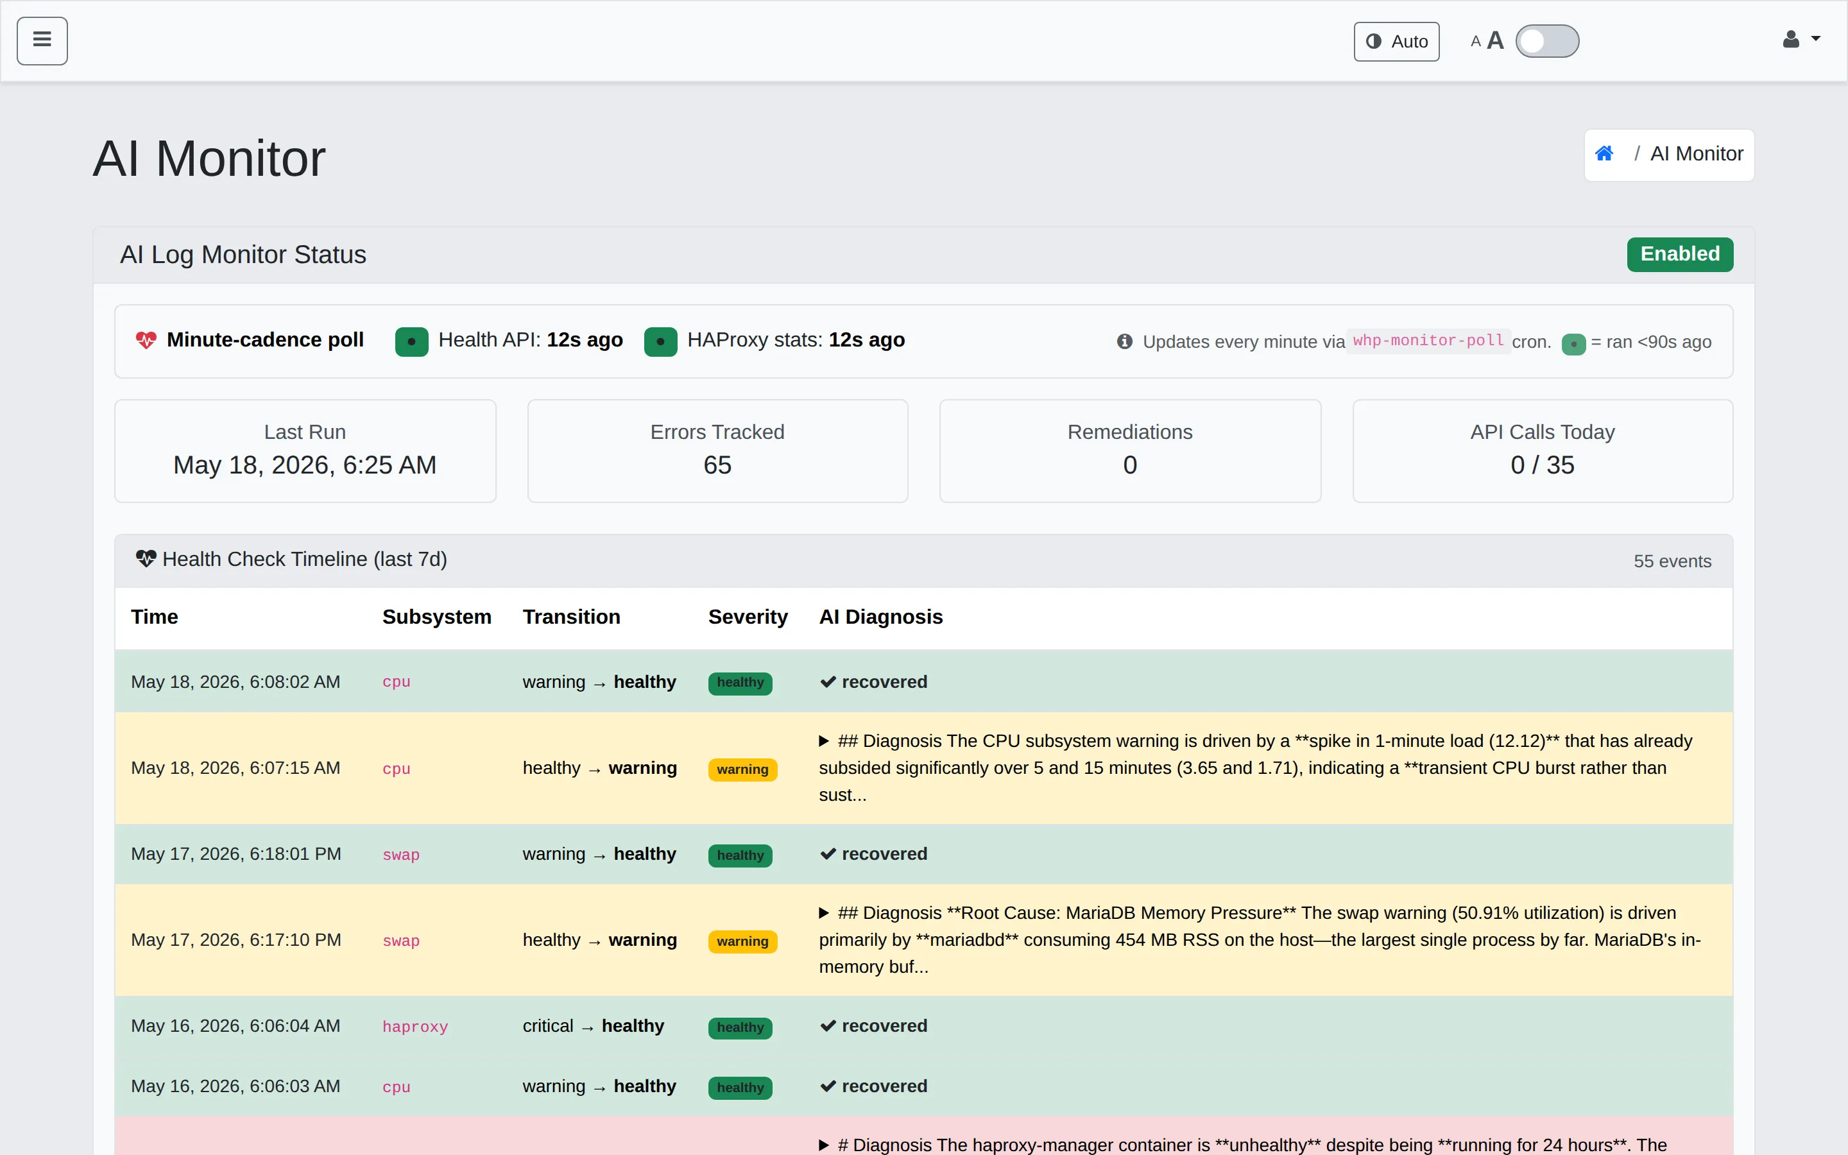Click the AI Log Monitor Status panel title
Image resolution: width=1848 pixels, height=1155 pixels.
(x=243, y=254)
